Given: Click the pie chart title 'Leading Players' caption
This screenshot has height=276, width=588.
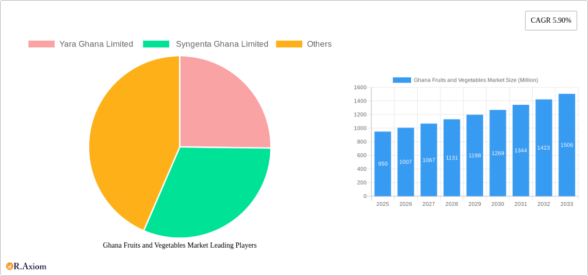Looking at the screenshot, I should tap(179, 245).
